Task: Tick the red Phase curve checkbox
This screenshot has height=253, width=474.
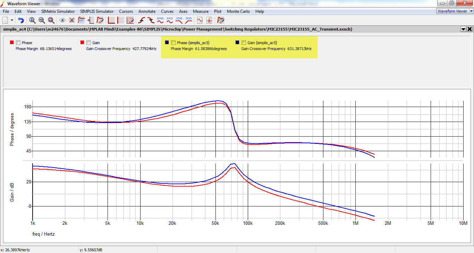Action: click(x=18, y=43)
